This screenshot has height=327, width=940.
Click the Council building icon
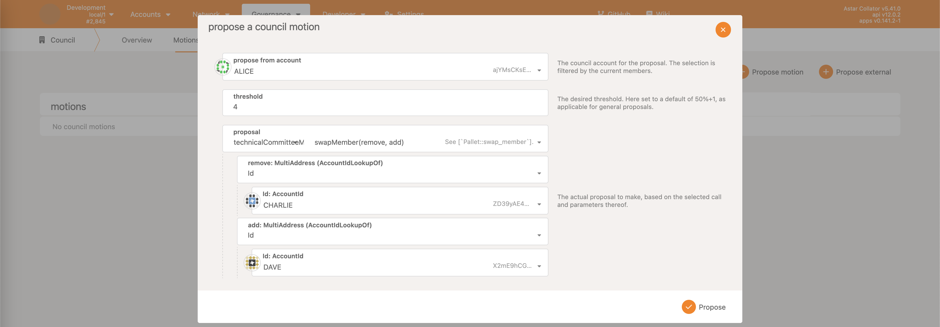click(x=42, y=40)
